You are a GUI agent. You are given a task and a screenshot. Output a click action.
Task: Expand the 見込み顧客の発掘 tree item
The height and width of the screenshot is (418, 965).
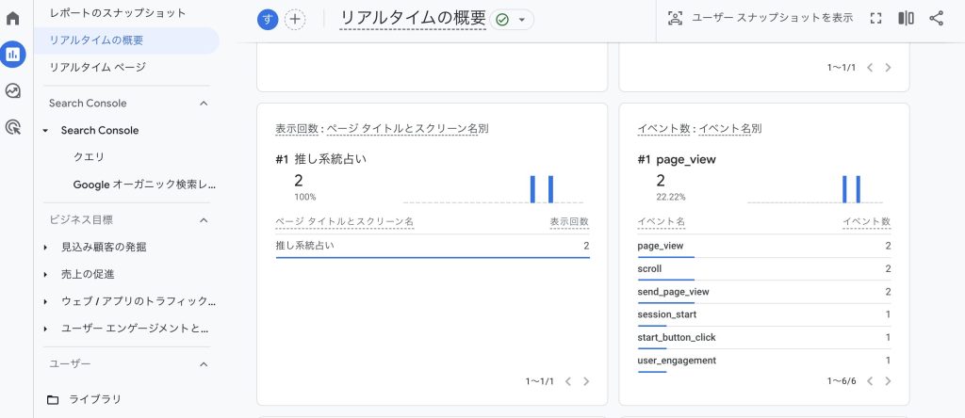coord(45,248)
